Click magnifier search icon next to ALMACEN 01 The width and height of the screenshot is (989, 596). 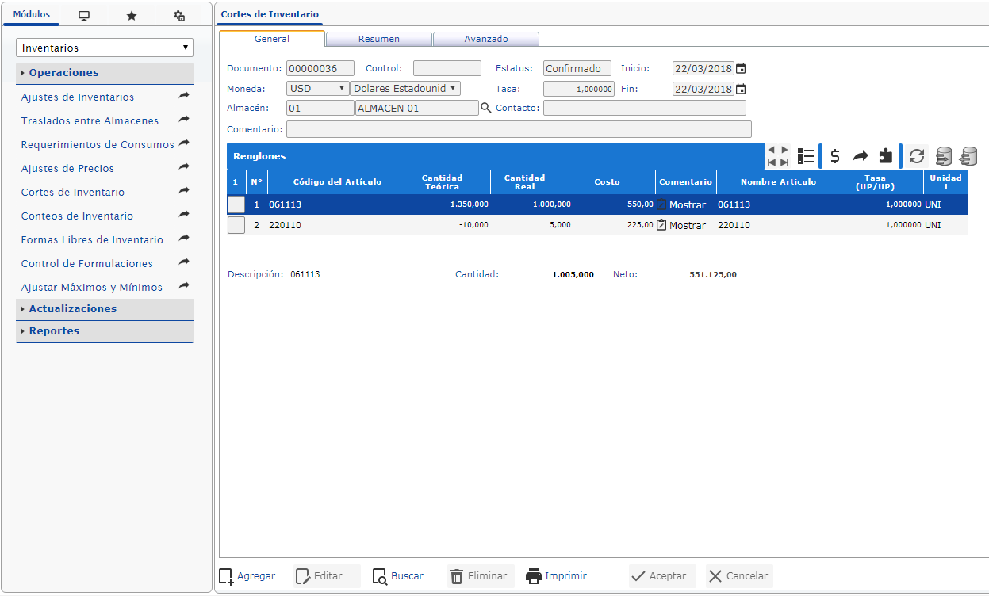click(x=486, y=108)
